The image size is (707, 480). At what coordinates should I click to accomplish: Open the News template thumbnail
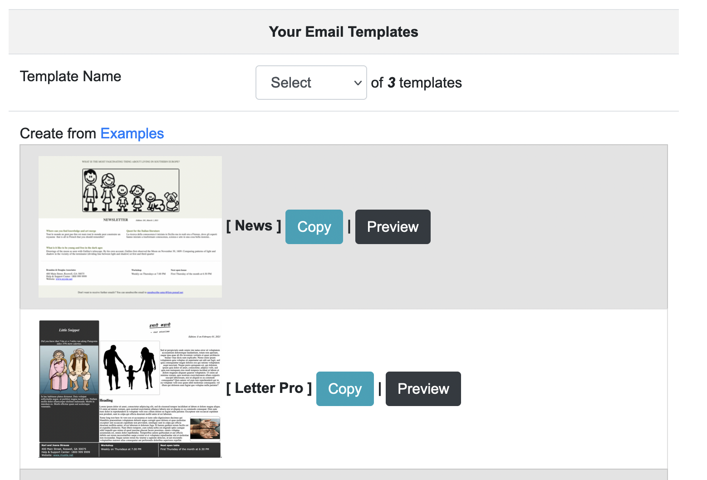pos(130,226)
